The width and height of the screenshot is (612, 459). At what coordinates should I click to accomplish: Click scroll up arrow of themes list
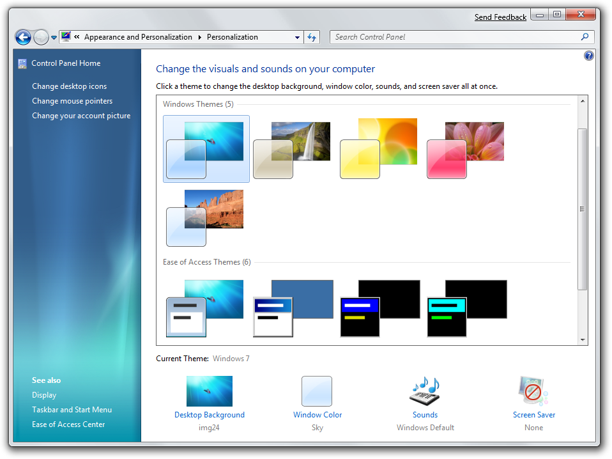[583, 101]
